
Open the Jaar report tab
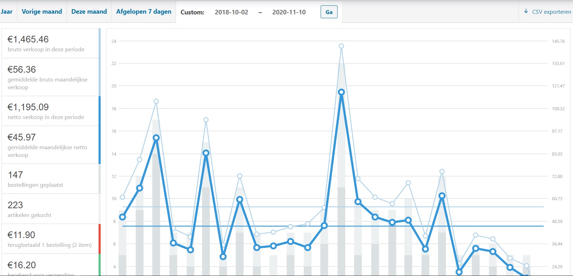coord(6,12)
